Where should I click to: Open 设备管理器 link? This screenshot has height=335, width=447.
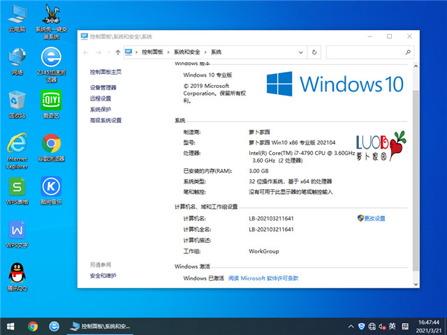tap(103, 87)
